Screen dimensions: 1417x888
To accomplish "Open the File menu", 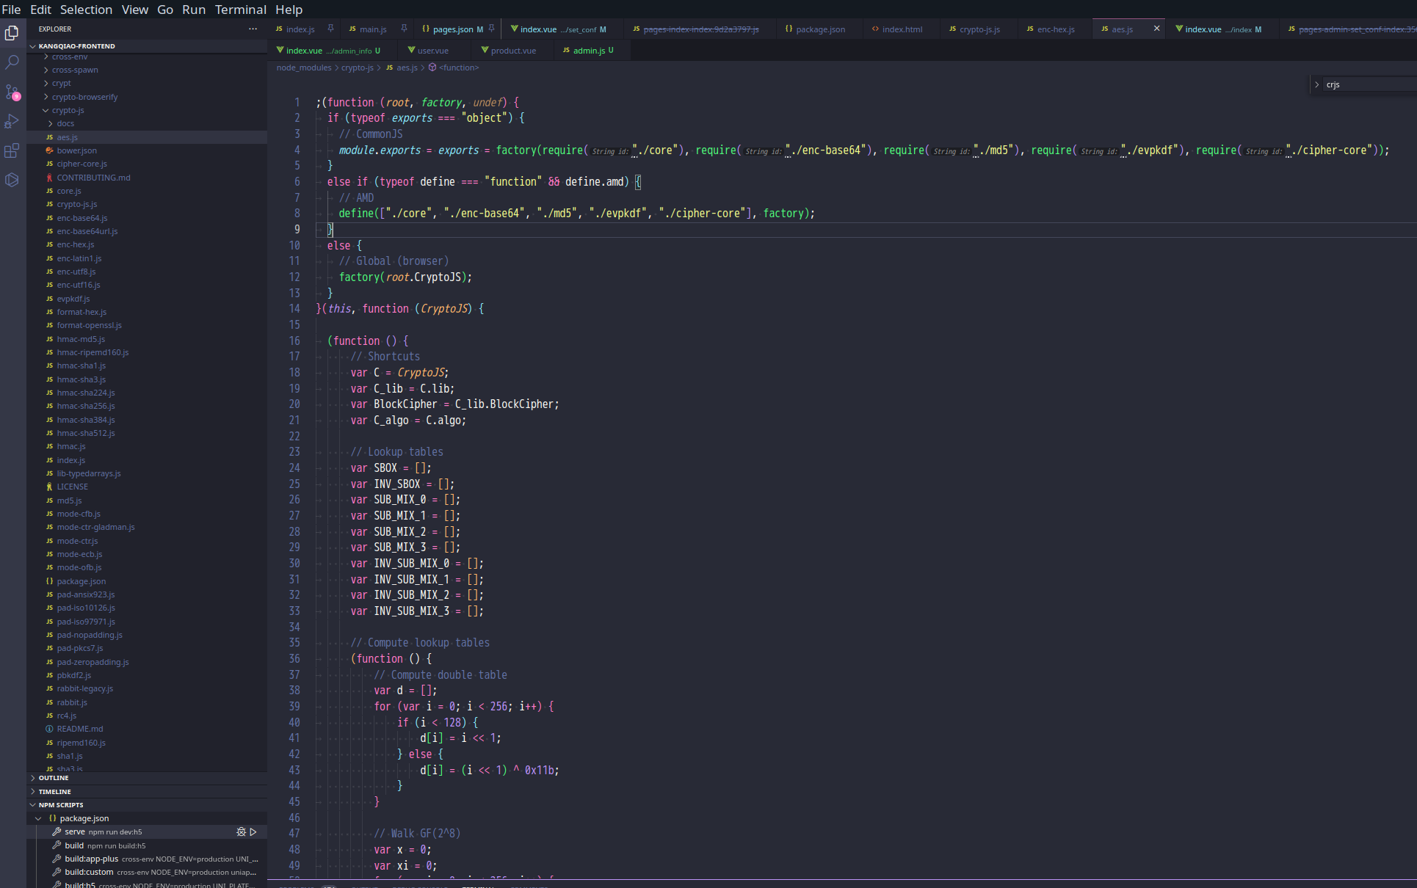I will click(x=12, y=10).
